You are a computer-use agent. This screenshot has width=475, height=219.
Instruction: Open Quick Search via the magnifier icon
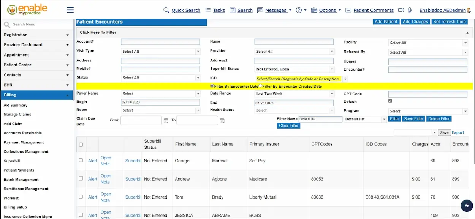tap(167, 10)
